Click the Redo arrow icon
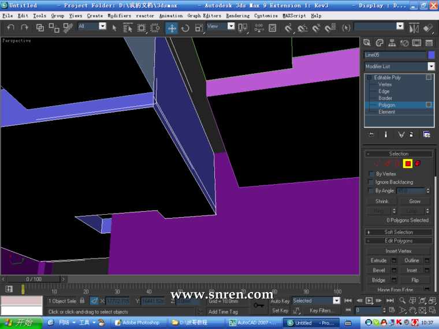 (25, 28)
